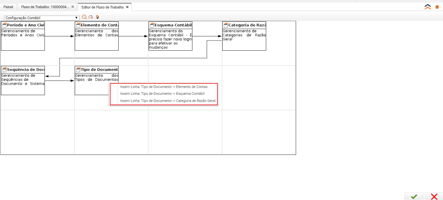Click the Categoria de Razão window icon
This screenshot has height=200, width=443.
click(226, 25)
